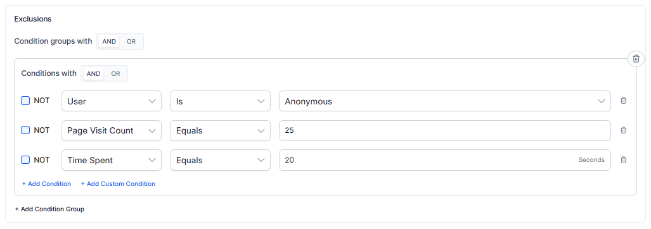Viewport: 651px width, 229px height.
Task: Set Condition groups with to OR
Action: [x=131, y=41]
